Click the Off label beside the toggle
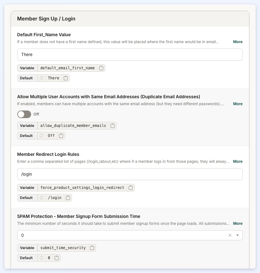Screen dimensions: 260x273 [36, 114]
